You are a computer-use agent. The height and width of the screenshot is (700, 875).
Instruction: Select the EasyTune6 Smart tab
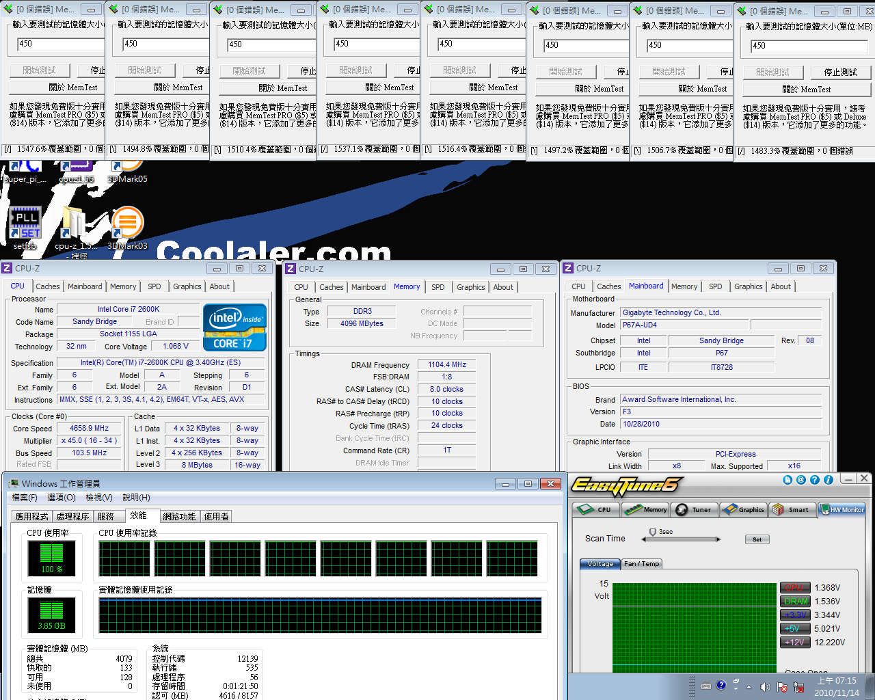[792, 509]
